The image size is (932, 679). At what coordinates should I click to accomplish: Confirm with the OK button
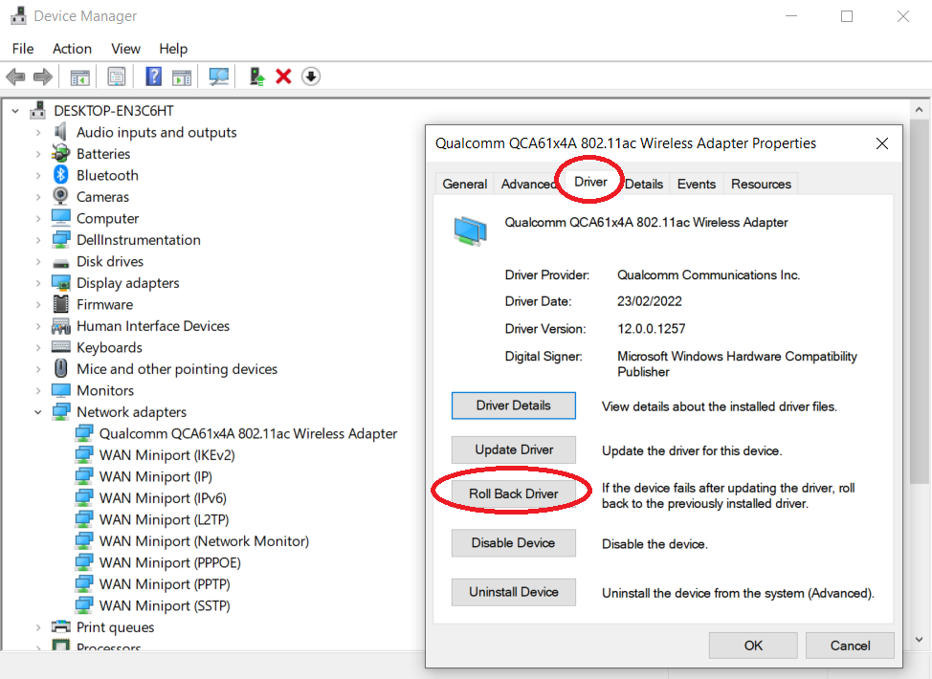[x=753, y=646]
